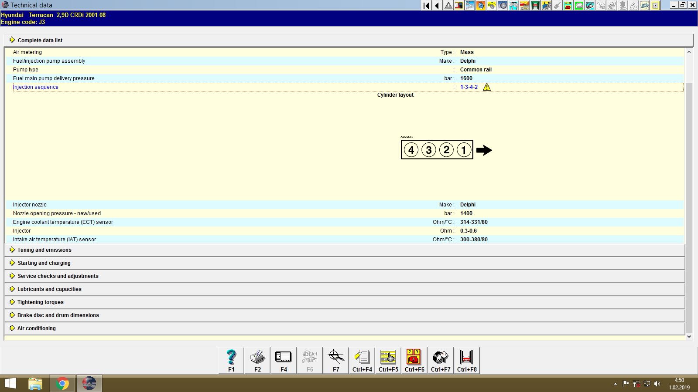
Task: Open Help using the F1 question mark icon
Action: click(x=231, y=357)
